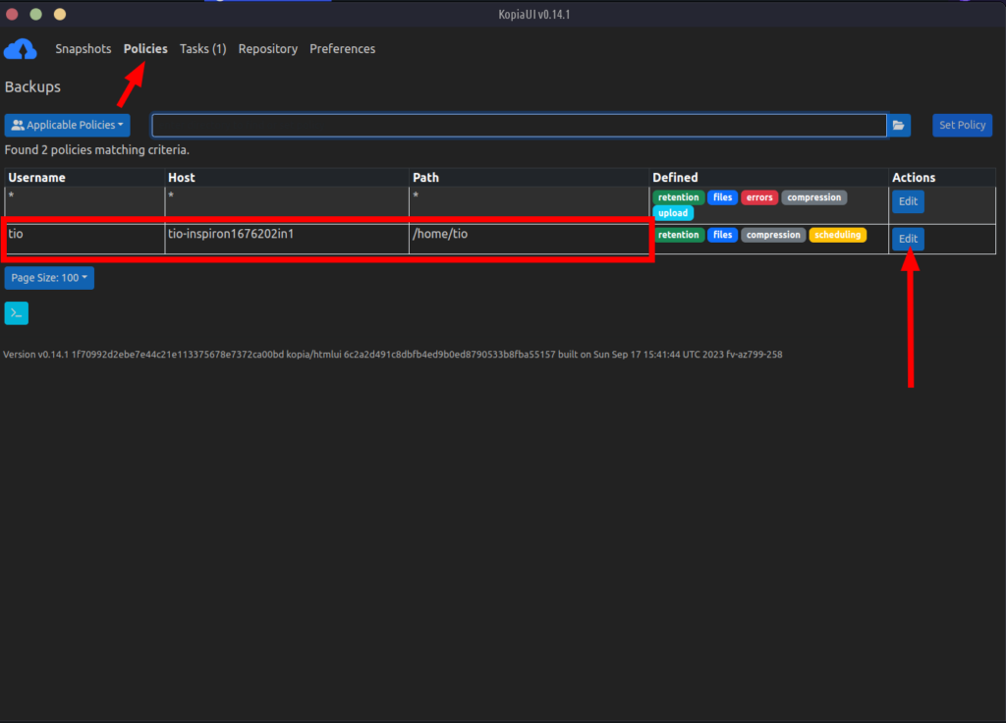Edit the global wildcard policy
The height and width of the screenshot is (723, 1006).
point(908,201)
